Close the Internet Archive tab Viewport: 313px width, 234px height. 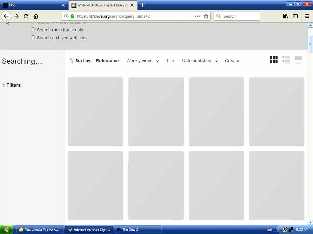(132, 5)
